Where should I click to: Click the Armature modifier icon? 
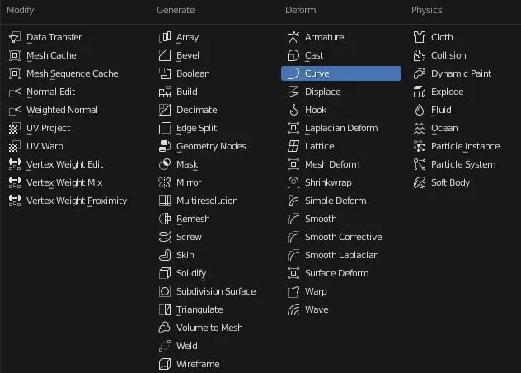293,37
